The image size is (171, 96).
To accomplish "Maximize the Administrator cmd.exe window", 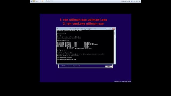I will [111, 29].
